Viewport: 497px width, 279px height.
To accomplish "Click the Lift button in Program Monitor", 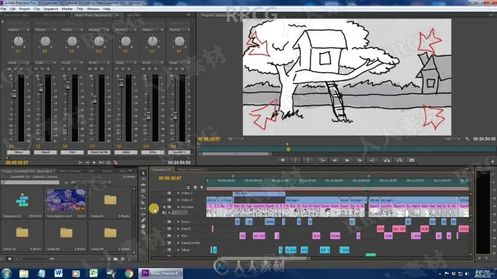I will (387, 160).
